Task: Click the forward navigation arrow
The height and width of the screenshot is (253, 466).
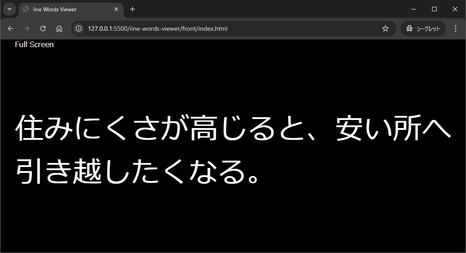Action: click(x=27, y=29)
